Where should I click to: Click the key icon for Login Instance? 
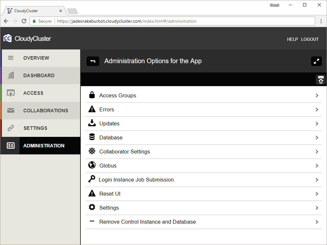point(92,179)
